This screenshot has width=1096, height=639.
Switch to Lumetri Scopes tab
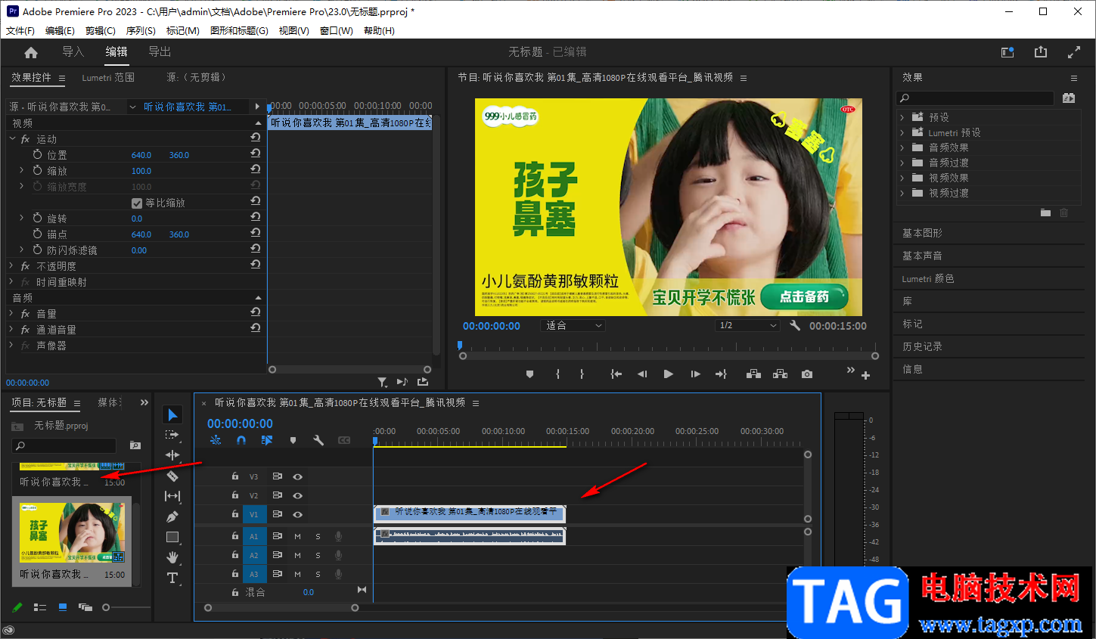[108, 78]
